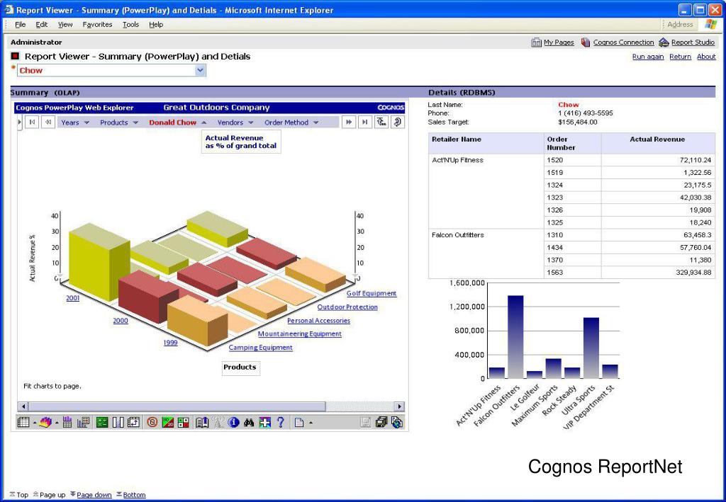Open PowerPlay help question mark icon

coord(280,422)
